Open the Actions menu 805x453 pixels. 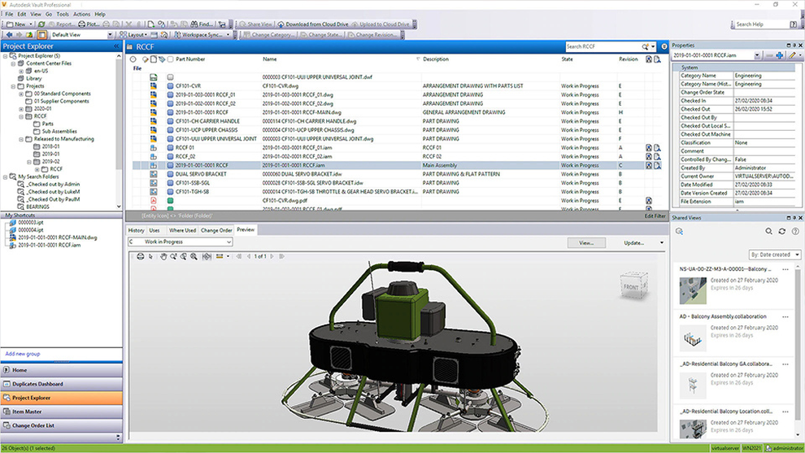pyautogui.click(x=81, y=15)
